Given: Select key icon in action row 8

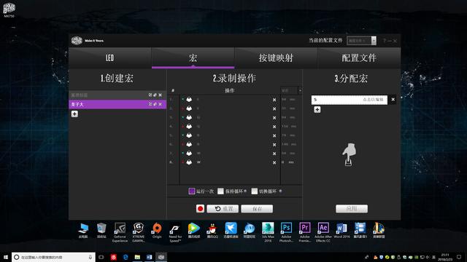Looking at the screenshot, I should click(x=189, y=162).
